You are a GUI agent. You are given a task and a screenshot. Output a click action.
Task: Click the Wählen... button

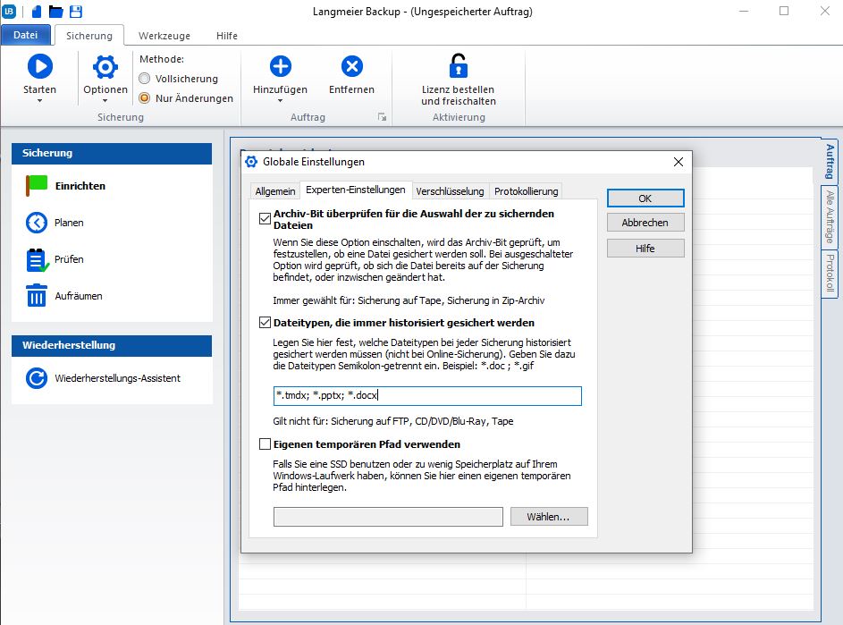pos(549,517)
